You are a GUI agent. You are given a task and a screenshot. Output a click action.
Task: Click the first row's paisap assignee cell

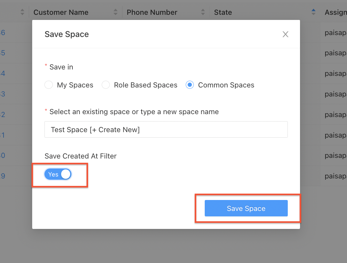(335, 32)
